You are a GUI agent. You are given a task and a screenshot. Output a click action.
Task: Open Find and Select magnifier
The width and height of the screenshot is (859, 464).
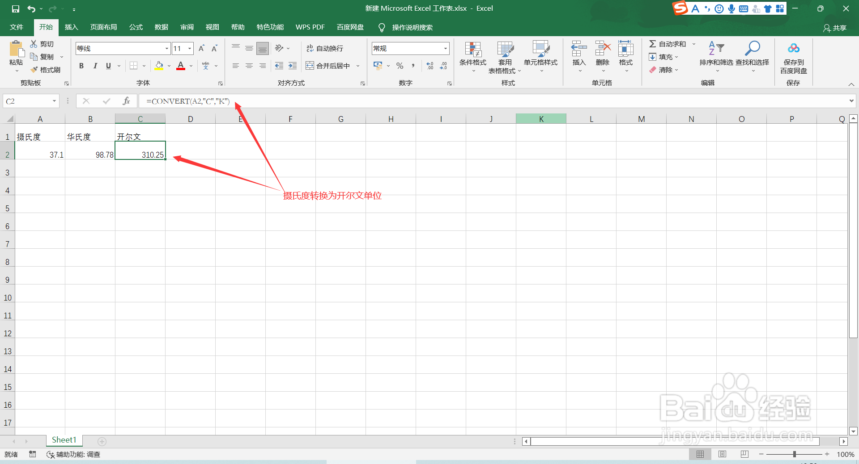tap(752, 57)
